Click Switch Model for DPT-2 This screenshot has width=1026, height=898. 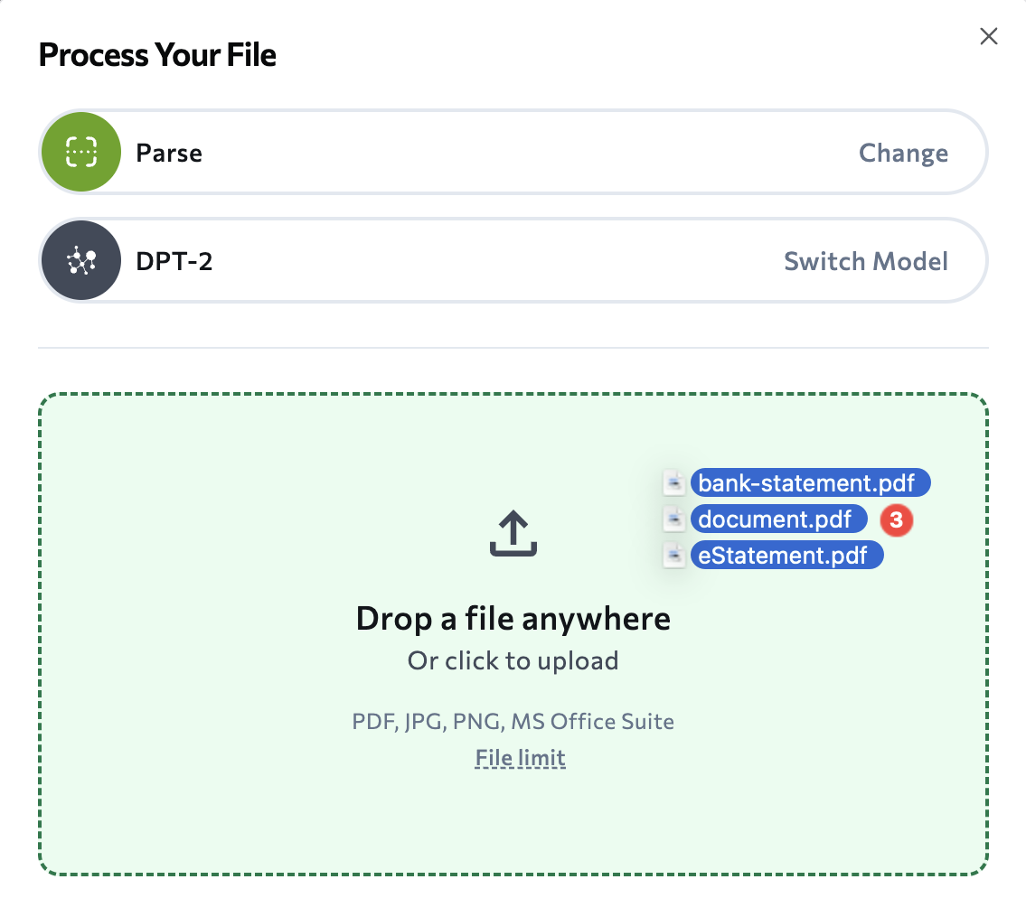(866, 261)
